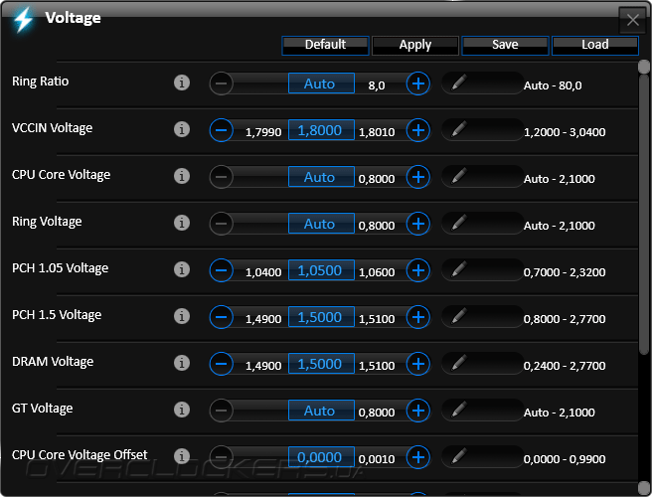
Task: Click the 1,7990 lower value for VCCIN
Action: click(263, 132)
